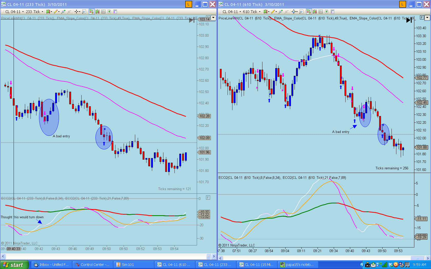
Task: Open Data Series icon in 233 Tick window
Action: (x=97, y=12)
